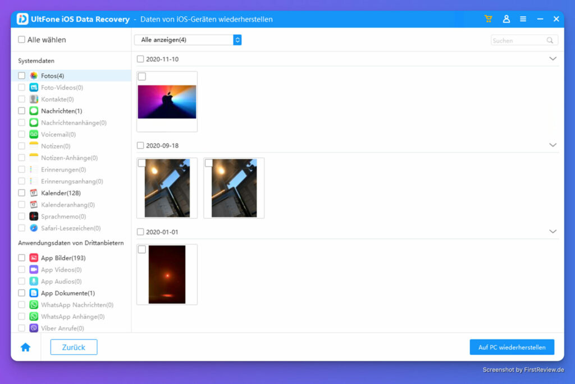Click the WhatsApp Nachrichten icon
The height and width of the screenshot is (384, 575).
click(x=34, y=305)
